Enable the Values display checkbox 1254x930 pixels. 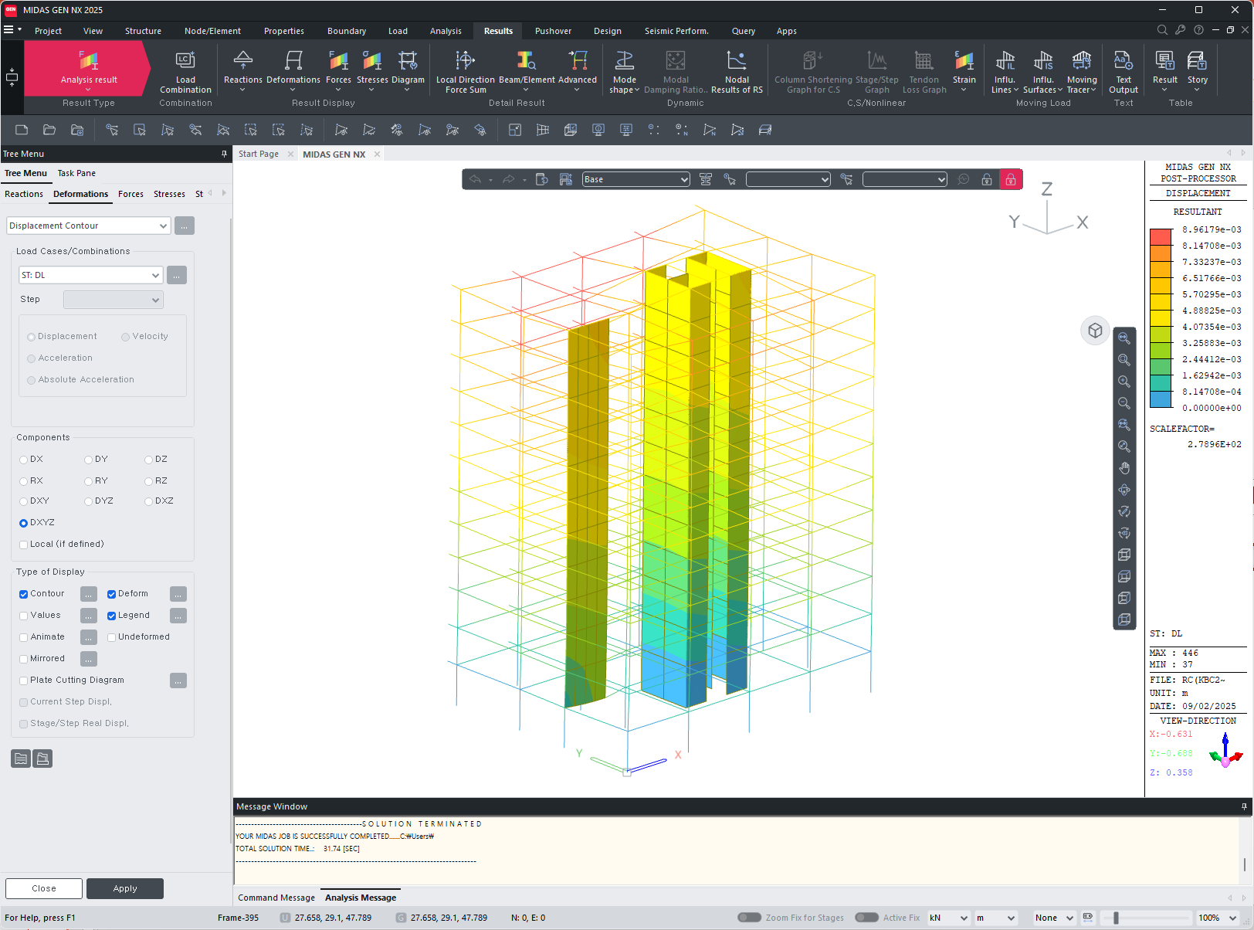point(23,615)
